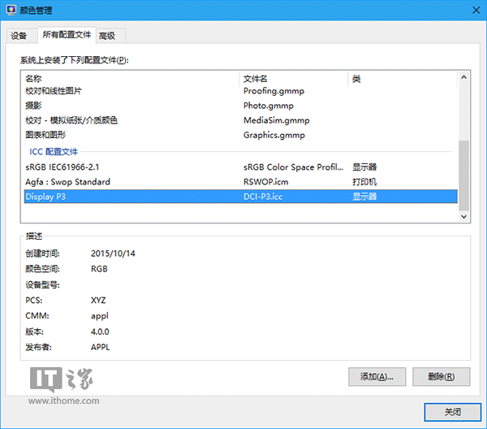Click the CMM value appl

pyautogui.click(x=100, y=316)
